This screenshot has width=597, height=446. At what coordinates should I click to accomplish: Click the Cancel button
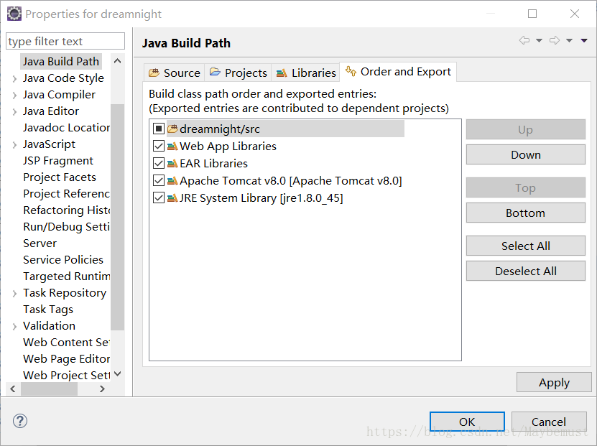[549, 422]
